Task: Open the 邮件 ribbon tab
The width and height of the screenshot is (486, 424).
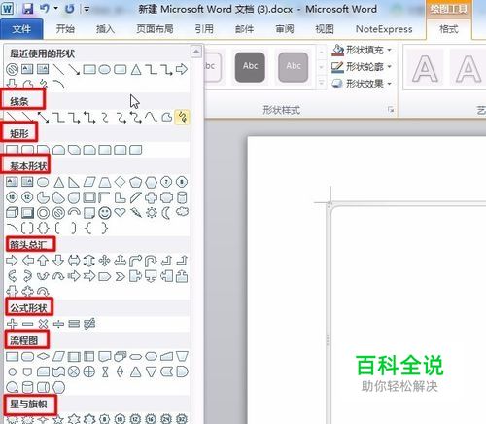Action: 244,29
